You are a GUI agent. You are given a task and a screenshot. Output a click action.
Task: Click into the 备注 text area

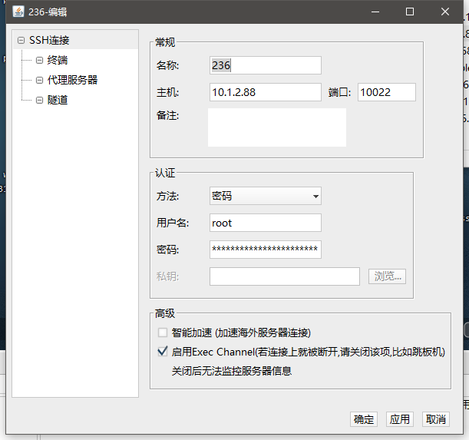tap(277, 127)
